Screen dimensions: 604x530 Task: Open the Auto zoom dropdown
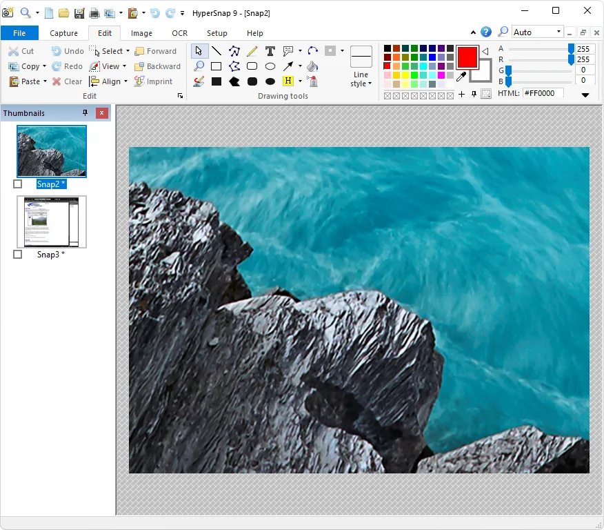559,31
